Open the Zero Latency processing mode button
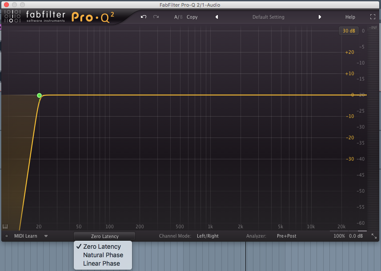Viewport: 381px width, 271px height. point(104,236)
